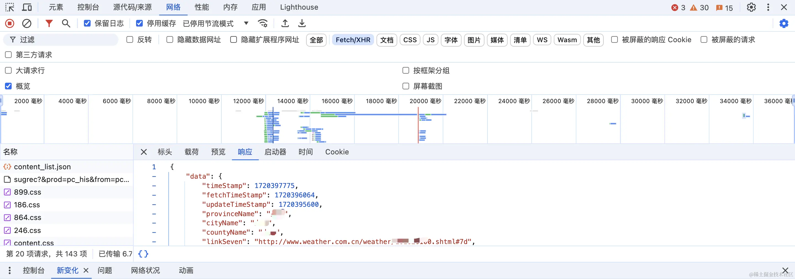Enable 隐藏数据网址 checkbox
This screenshot has width=795, height=279.
[169, 40]
